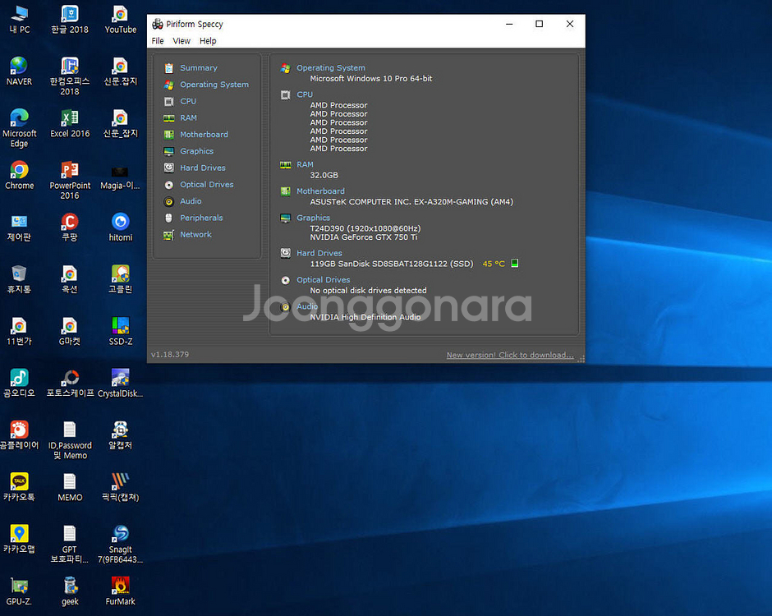This screenshot has height=616, width=772.
Task: Click version v1.18.379 in status bar
Action: tap(170, 355)
